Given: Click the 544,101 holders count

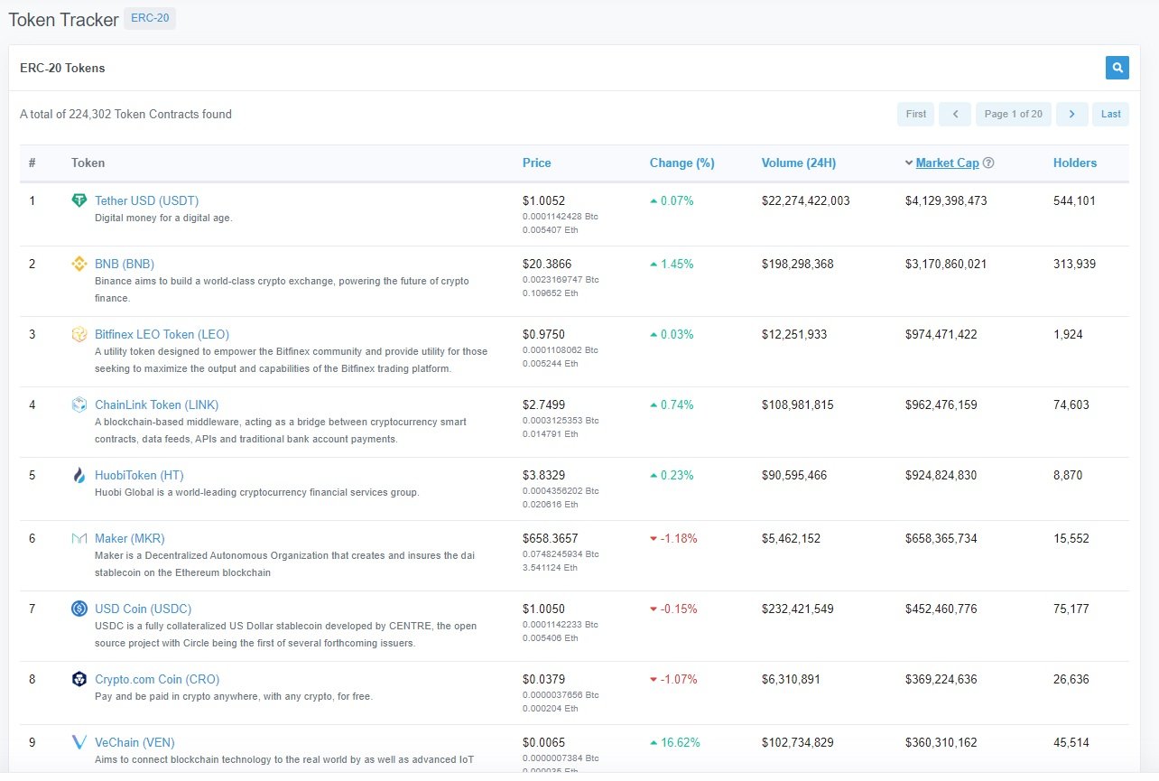Looking at the screenshot, I should tap(1074, 200).
